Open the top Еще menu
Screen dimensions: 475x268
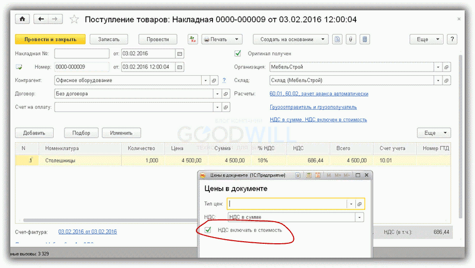(426, 39)
